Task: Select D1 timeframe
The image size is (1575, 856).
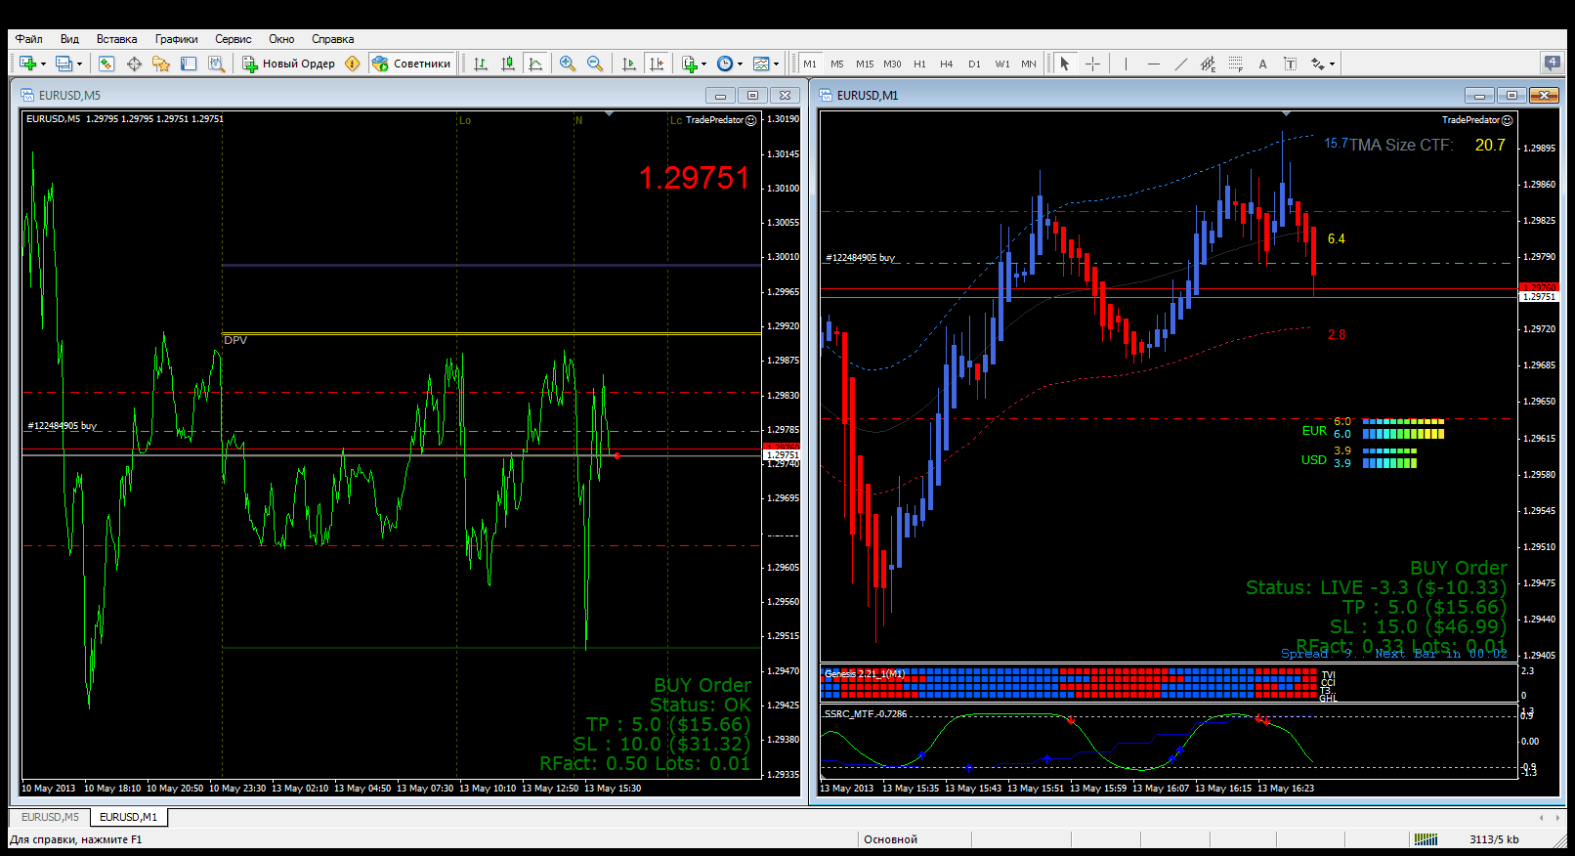Action: point(974,64)
